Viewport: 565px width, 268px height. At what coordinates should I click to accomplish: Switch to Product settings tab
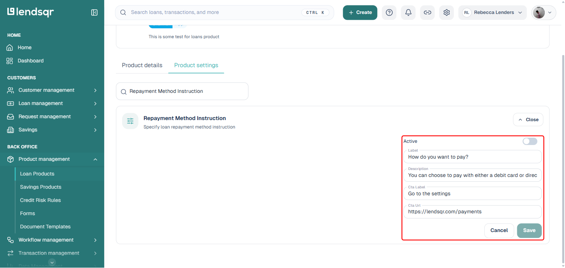(x=196, y=65)
